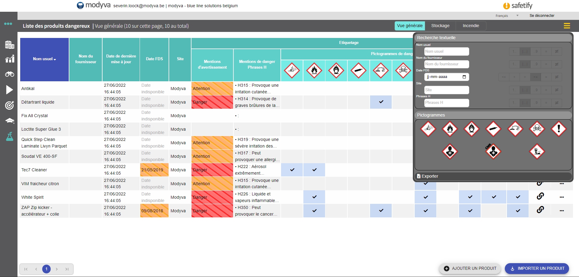Select 'not equal' operator for Nom usuel

[x=557, y=51]
